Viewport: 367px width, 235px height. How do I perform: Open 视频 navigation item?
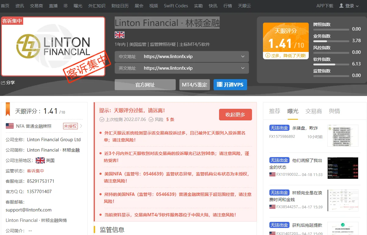153,6
